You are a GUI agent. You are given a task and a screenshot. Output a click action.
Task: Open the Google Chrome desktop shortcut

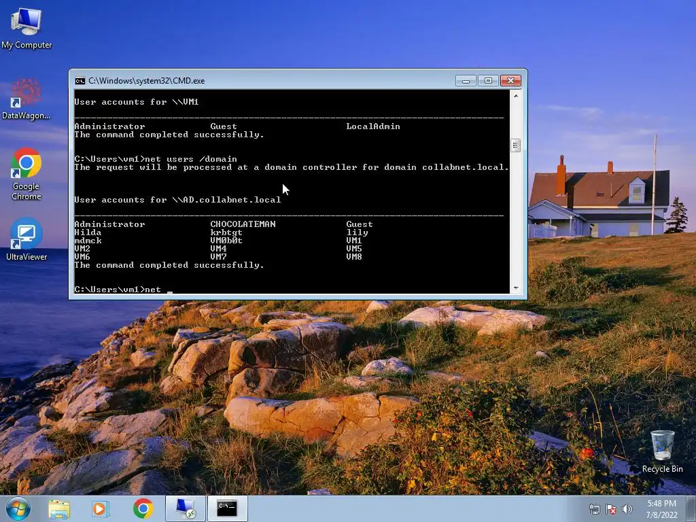27,173
